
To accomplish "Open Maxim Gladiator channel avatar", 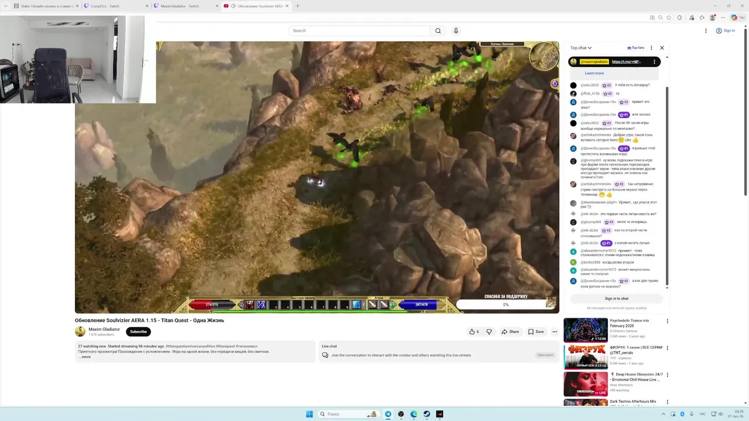I will coord(80,332).
